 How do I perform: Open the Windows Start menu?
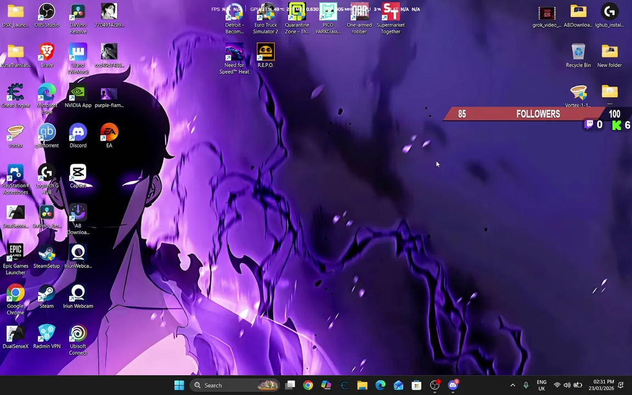tap(179, 385)
